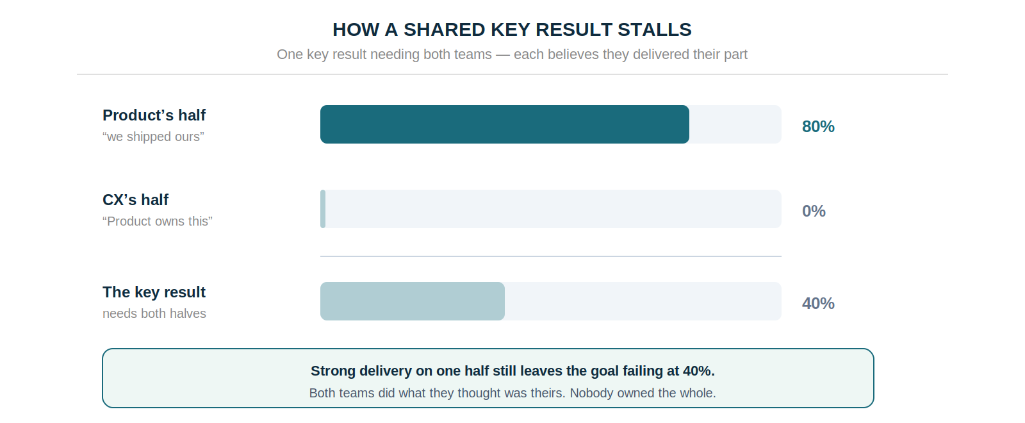
Task: Click the empty part of key result bar
Action: [x=643, y=301]
